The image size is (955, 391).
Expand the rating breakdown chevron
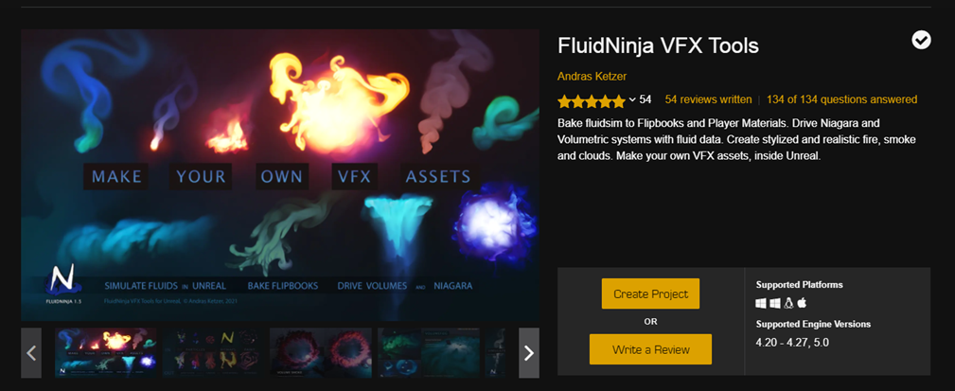pos(632,100)
